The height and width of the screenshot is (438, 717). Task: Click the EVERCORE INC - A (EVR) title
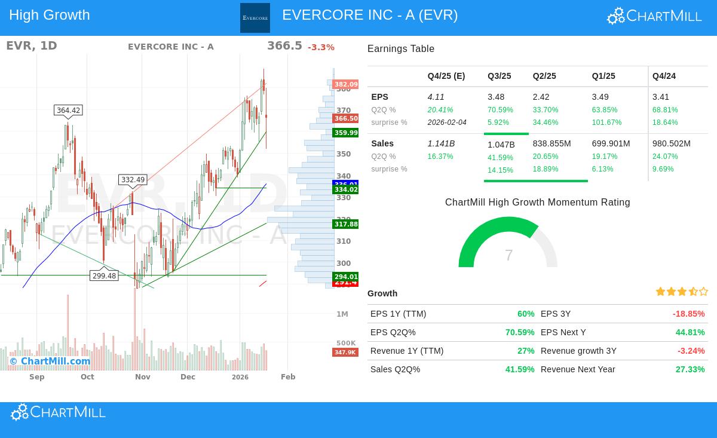tap(370, 15)
